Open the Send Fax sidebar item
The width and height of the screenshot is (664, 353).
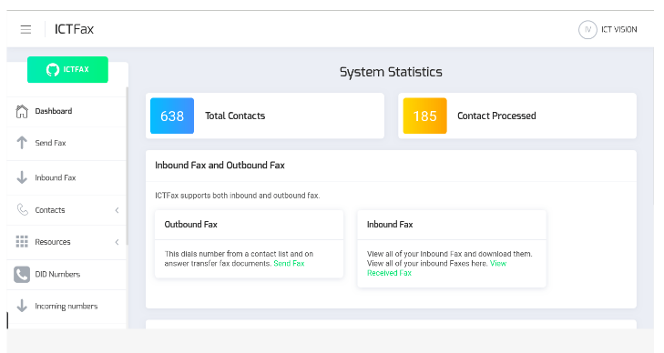coord(66,143)
